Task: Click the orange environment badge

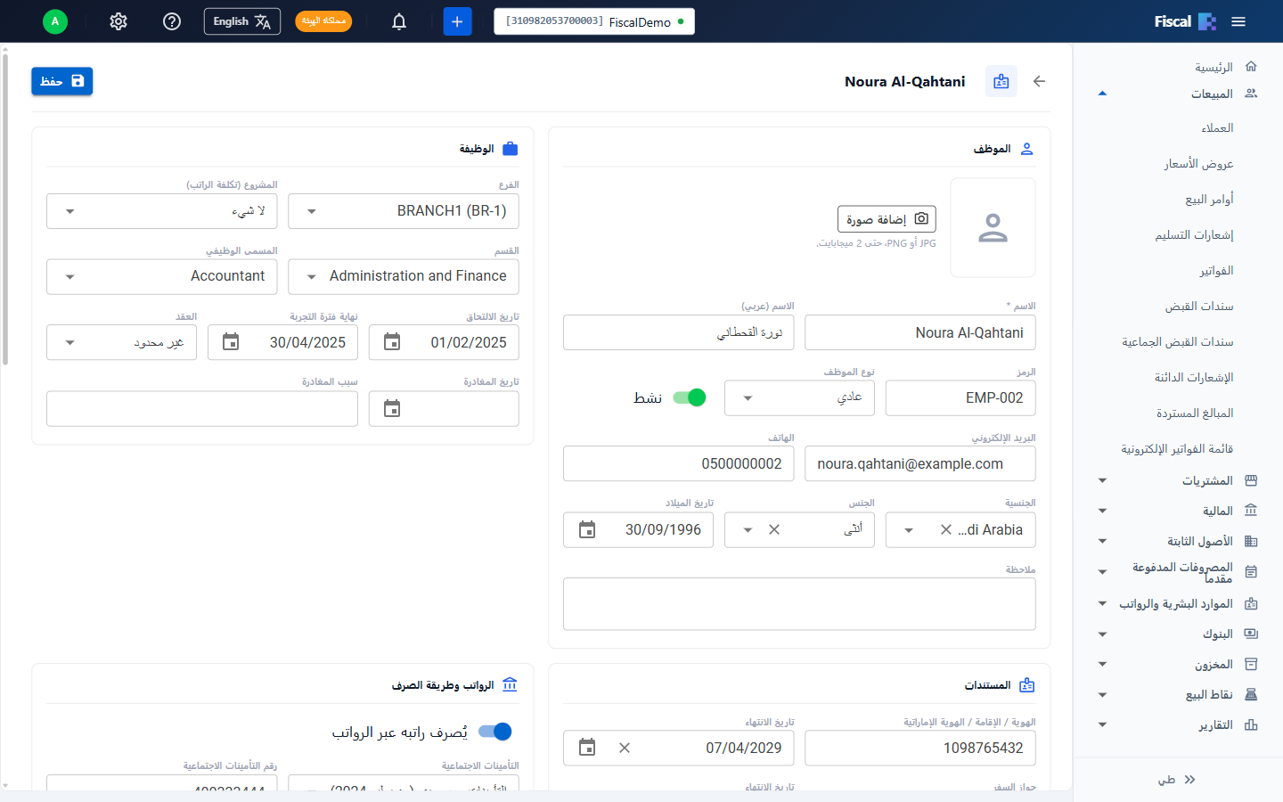Action: pyautogui.click(x=323, y=21)
